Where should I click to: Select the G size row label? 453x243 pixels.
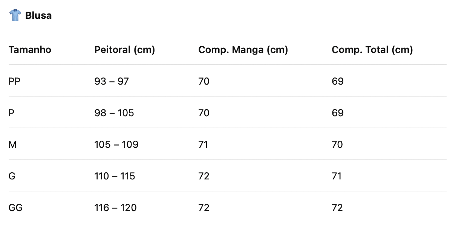[x=12, y=176]
